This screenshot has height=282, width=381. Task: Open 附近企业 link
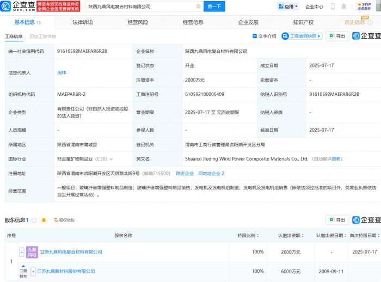point(185,173)
